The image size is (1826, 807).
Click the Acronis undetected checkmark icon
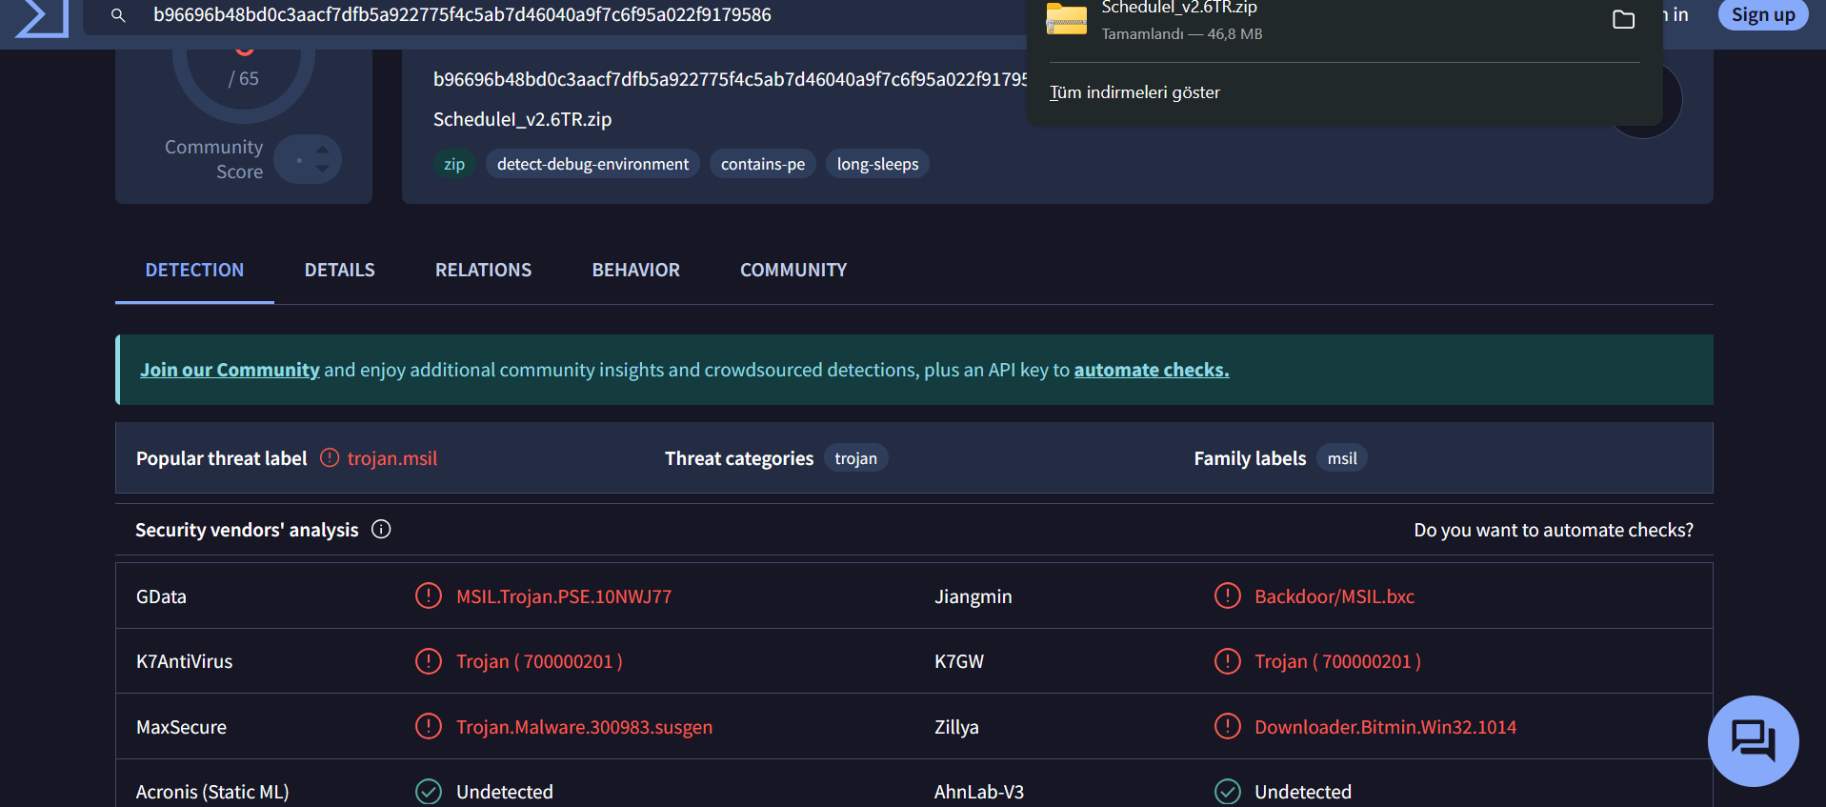(429, 792)
